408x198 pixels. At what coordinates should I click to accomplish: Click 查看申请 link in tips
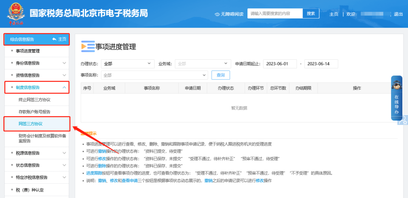pyautogui.click(x=130, y=181)
